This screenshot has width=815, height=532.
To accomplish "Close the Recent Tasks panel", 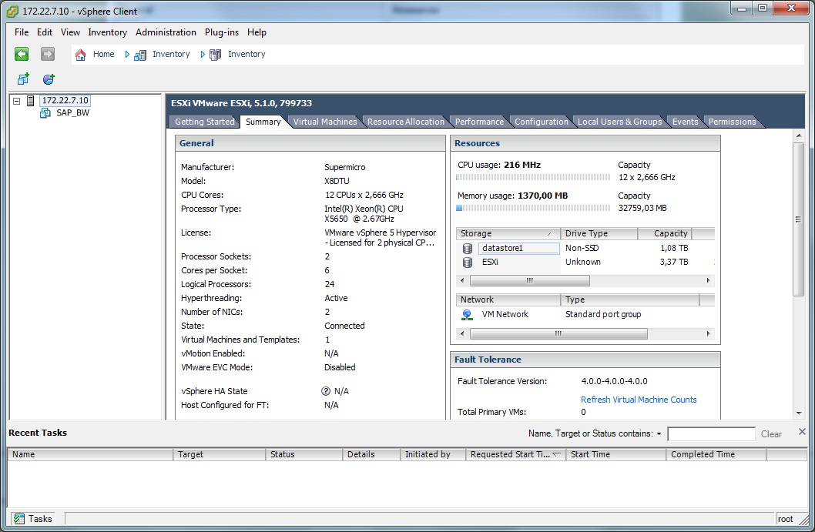I will tap(802, 432).
